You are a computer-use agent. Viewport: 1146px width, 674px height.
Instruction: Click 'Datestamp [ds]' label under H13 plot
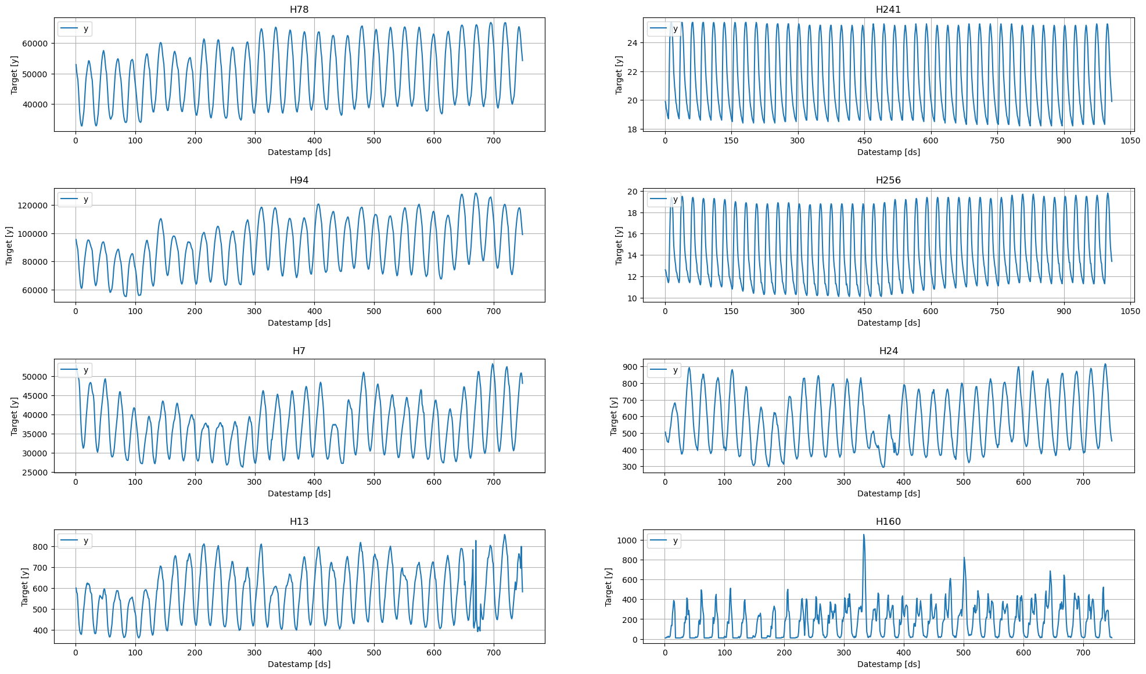(x=299, y=664)
